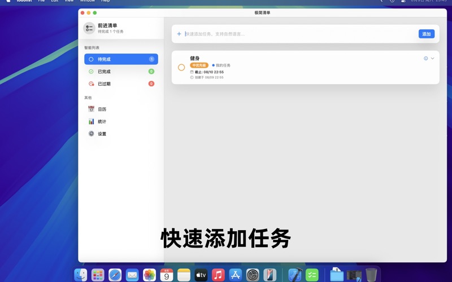Open the todolist app icon in Dock
Screen dimensions: 452x282
click(x=312, y=275)
